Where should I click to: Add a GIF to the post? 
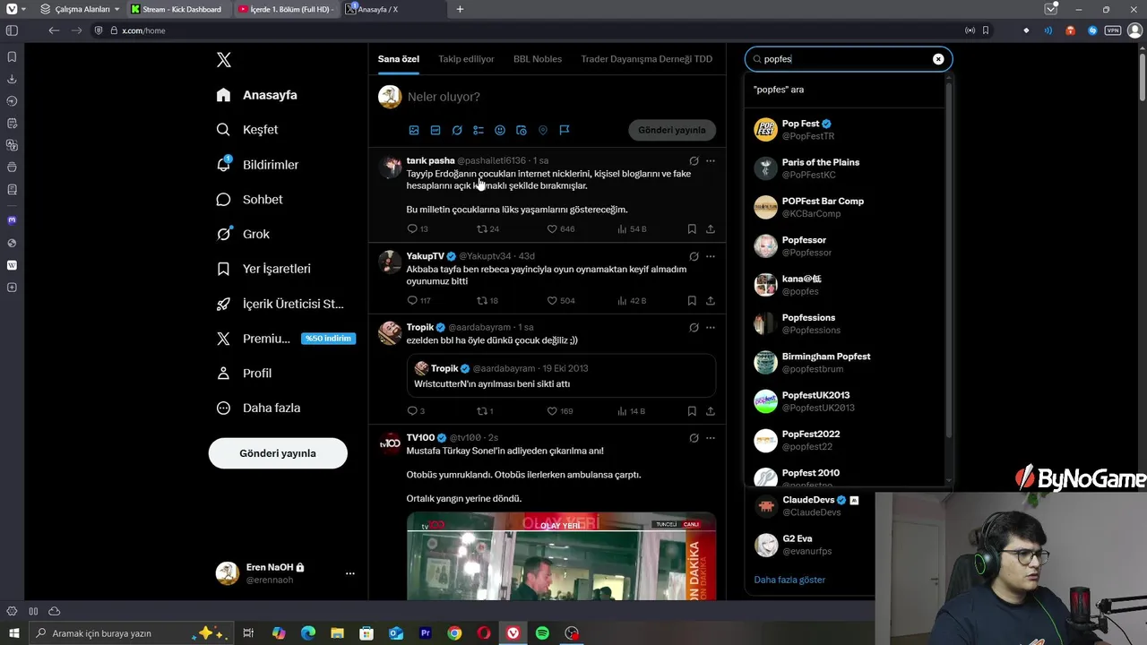436,130
